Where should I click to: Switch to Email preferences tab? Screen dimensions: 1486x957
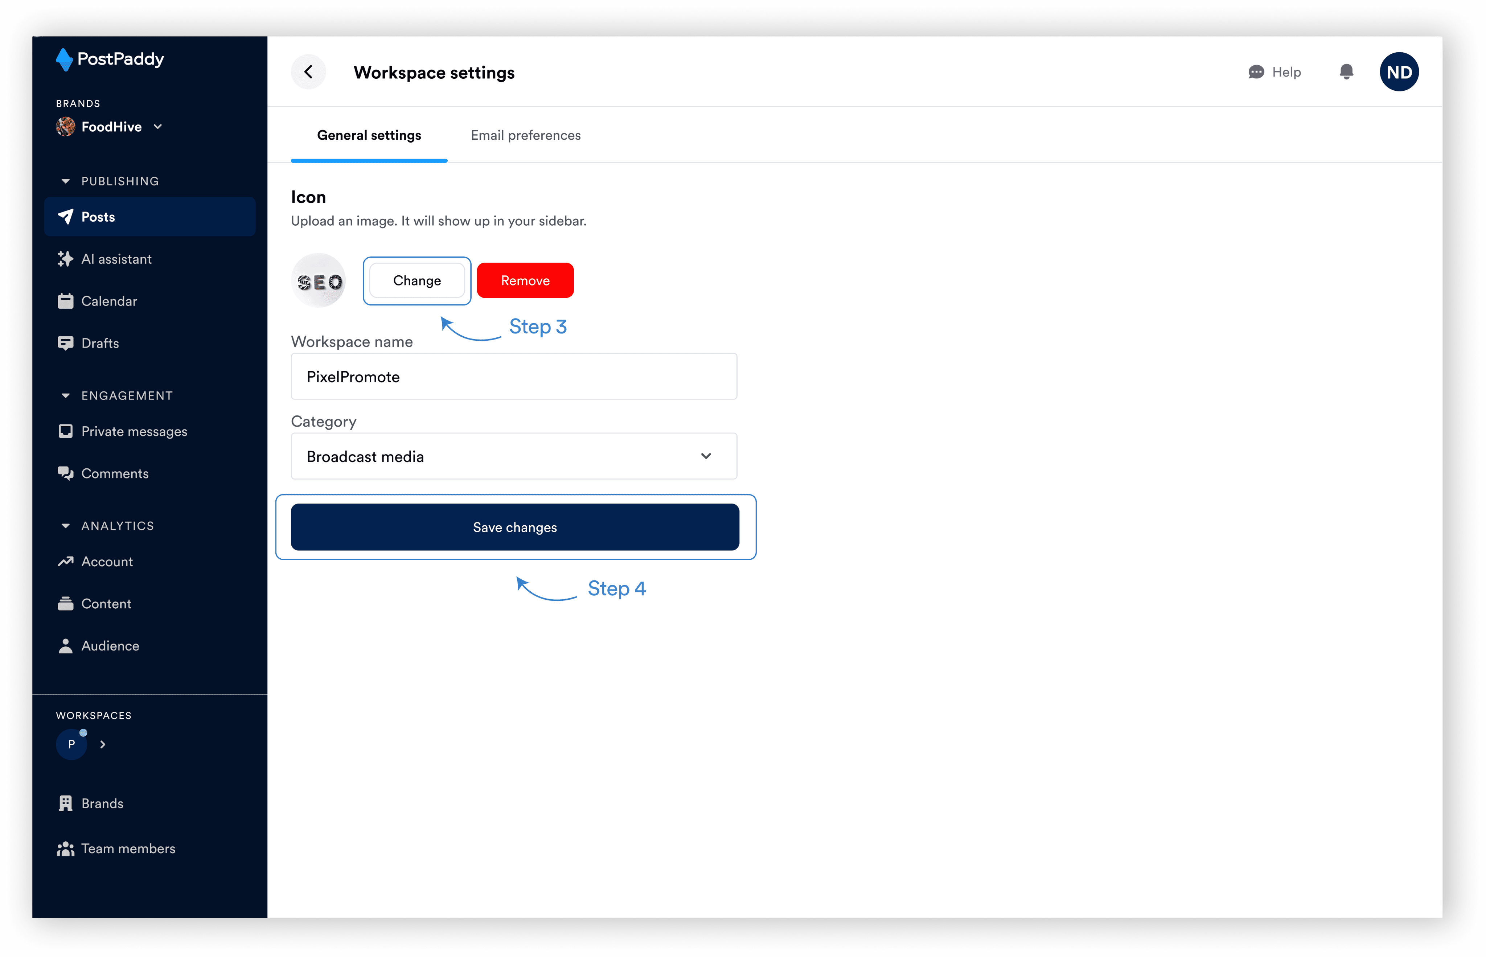(525, 135)
